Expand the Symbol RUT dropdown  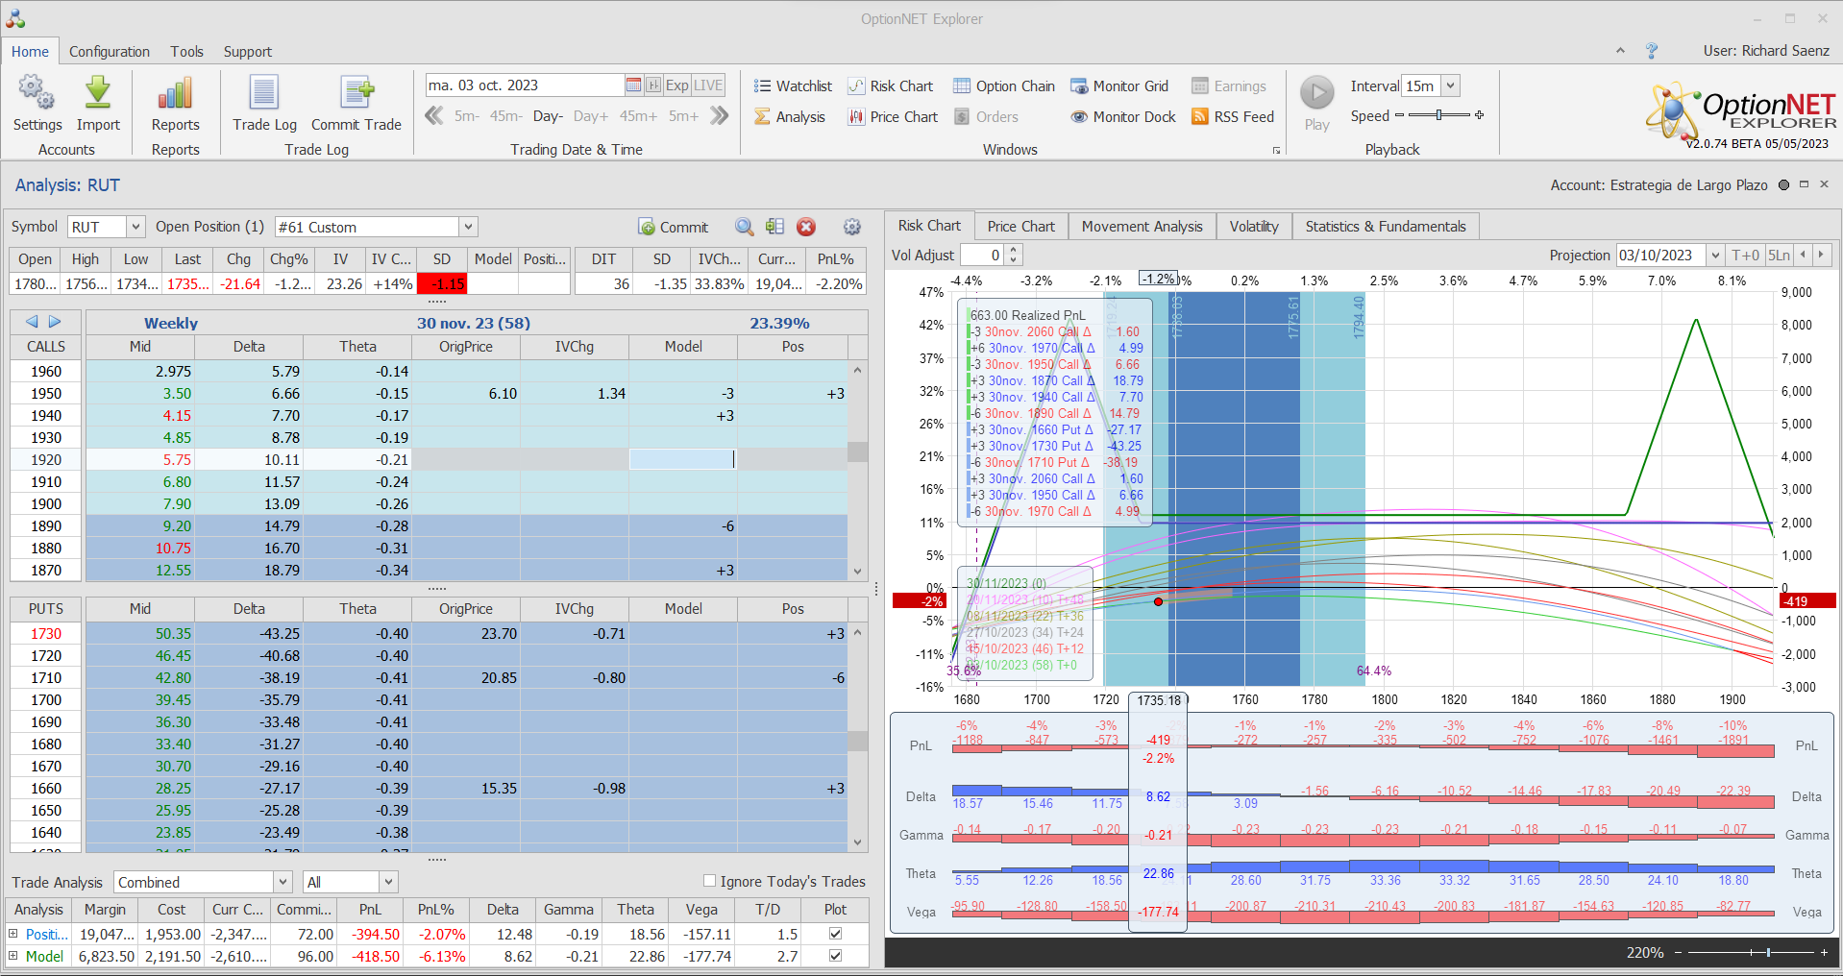pyautogui.click(x=135, y=227)
